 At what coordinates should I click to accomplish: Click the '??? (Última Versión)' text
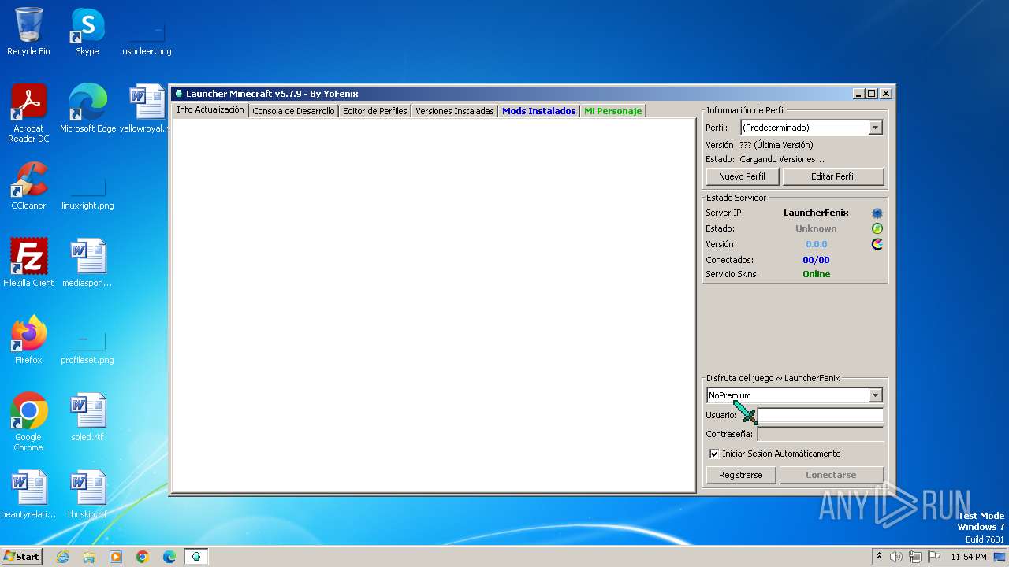776,145
